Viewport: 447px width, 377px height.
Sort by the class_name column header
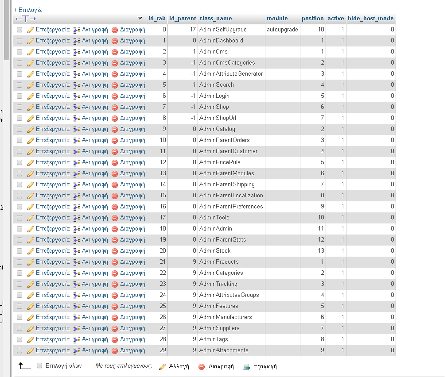point(215,19)
